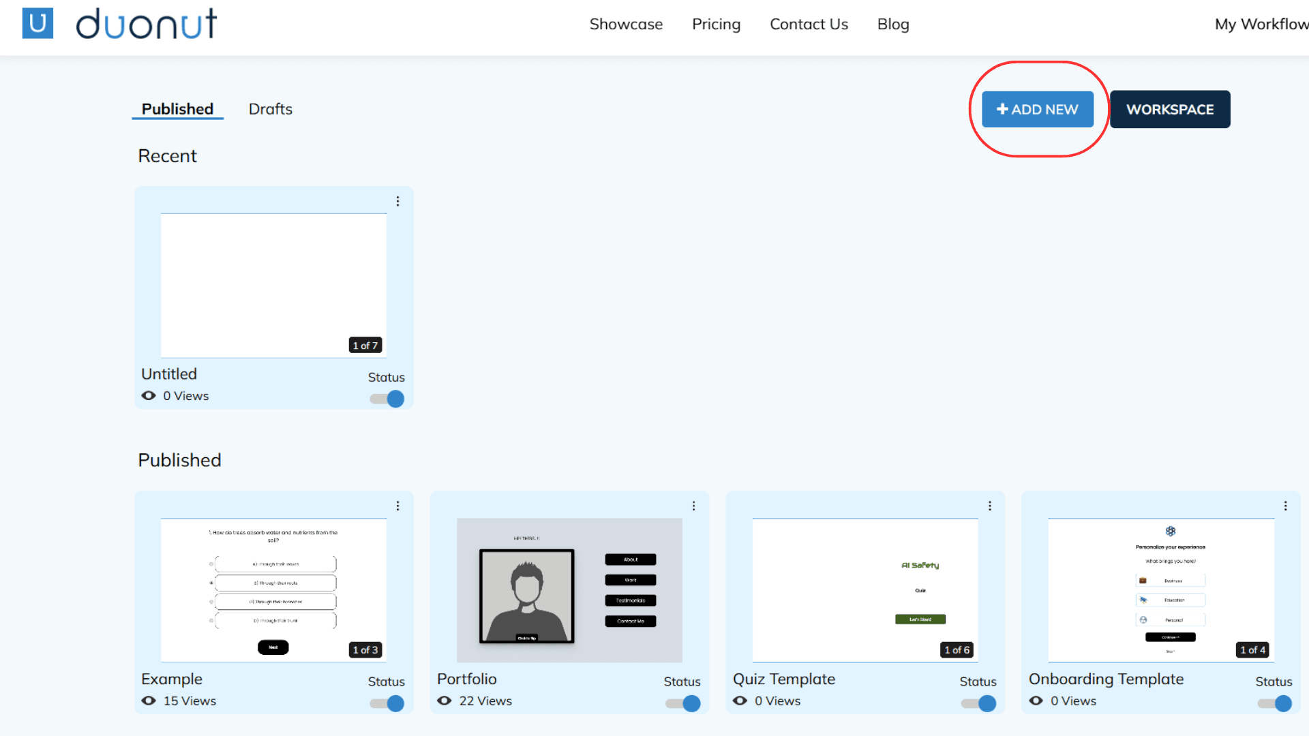Image resolution: width=1309 pixels, height=736 pixels.
Task: Click the eye views icon under Example
Action: tap(149, 701)
